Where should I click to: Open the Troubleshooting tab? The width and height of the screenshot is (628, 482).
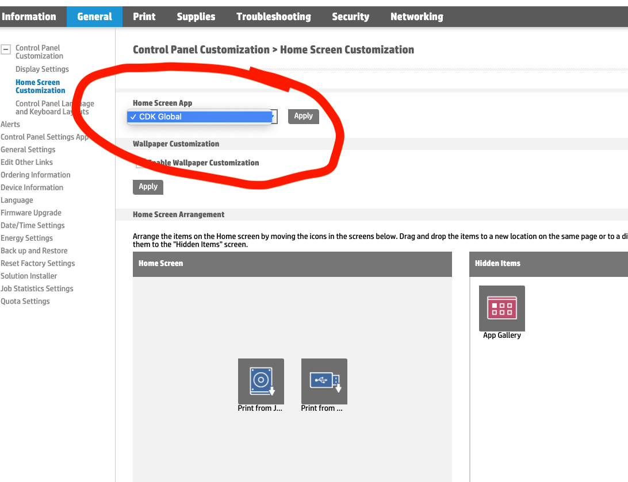pyautogui.click(x=273, y=17)
